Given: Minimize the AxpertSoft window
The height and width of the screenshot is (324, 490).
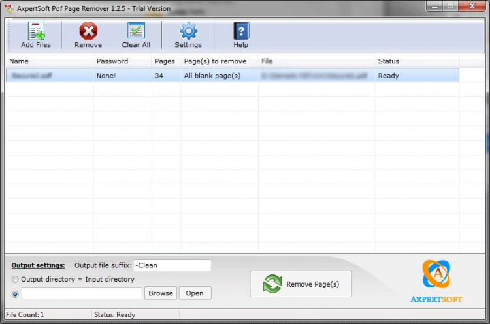Looking at the screenshot, I should click(434, 7).
